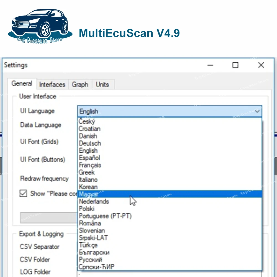Open the Graph tab
Screen dimensions: 277x277
(x=80, y=84)
